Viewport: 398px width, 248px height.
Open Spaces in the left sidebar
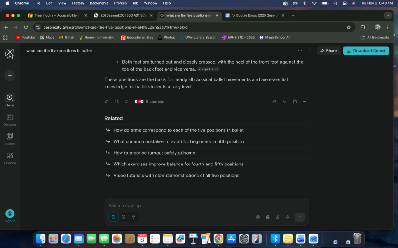(10, 138)
